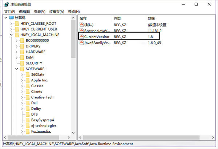Click the Dell folder icon

point(28,103)
